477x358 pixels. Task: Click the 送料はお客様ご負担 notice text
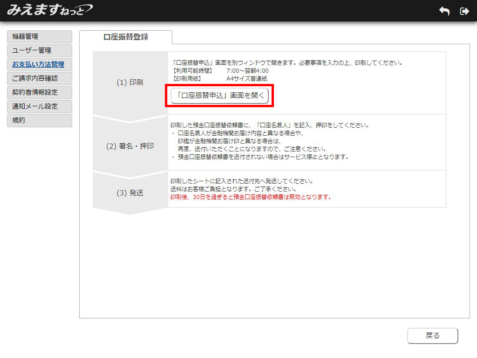(233, 189)
